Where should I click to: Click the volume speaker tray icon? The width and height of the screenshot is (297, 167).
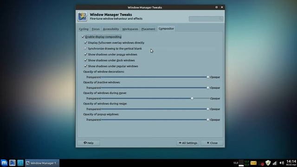282,163
